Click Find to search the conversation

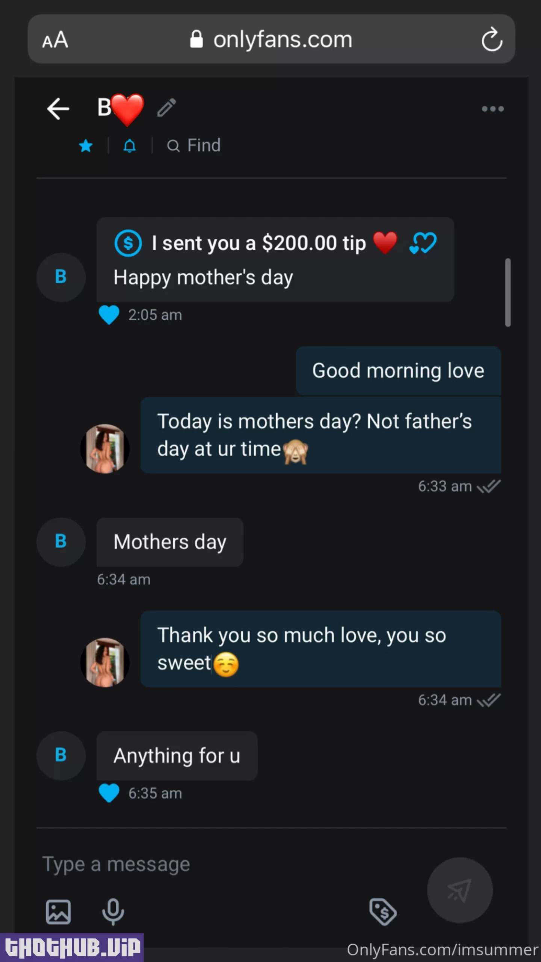point(194,145)
